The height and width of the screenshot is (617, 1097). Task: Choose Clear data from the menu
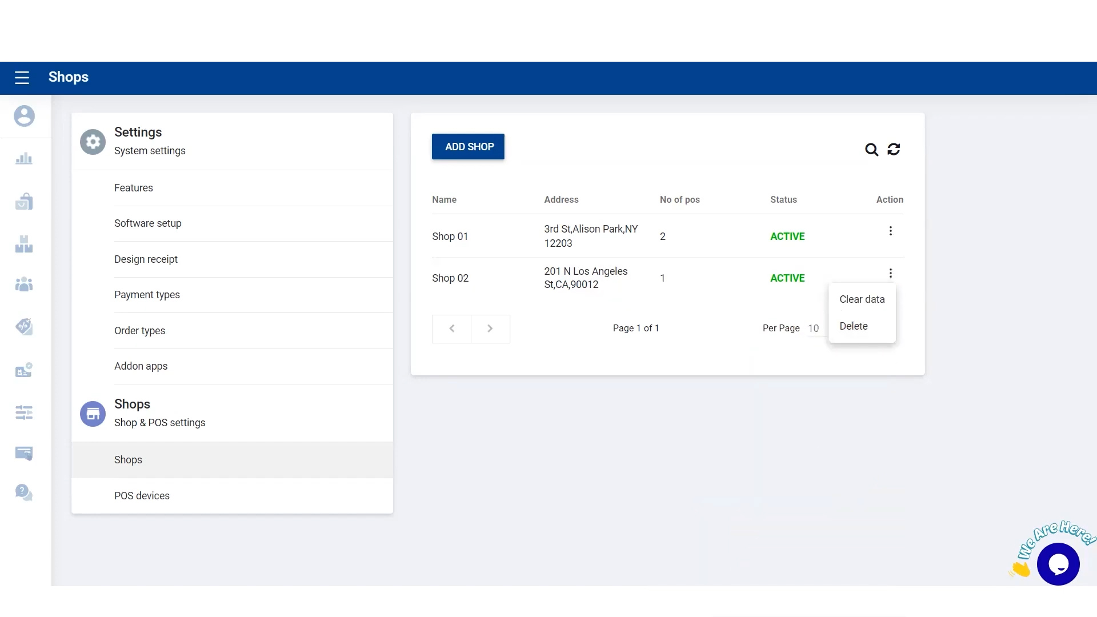click(x=862, y=299)
